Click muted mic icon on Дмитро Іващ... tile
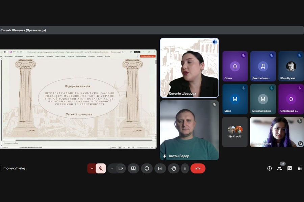 272,56
